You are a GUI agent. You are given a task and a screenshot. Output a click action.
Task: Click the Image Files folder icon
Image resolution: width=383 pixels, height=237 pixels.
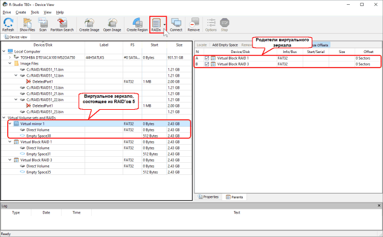coord(16,63)
